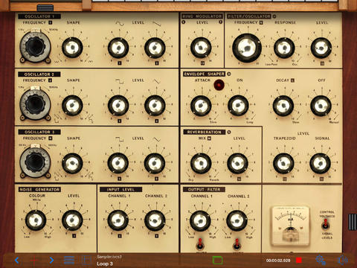This screenshot has height=268, width=357.
Task: Click the panel layout icon beside the list
Action: point(86,260)
